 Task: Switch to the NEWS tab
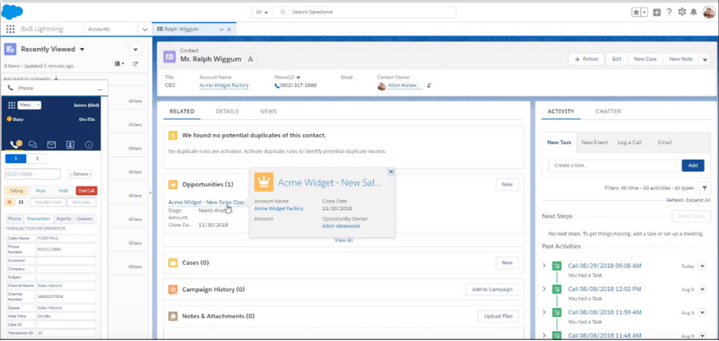(268, 111)
